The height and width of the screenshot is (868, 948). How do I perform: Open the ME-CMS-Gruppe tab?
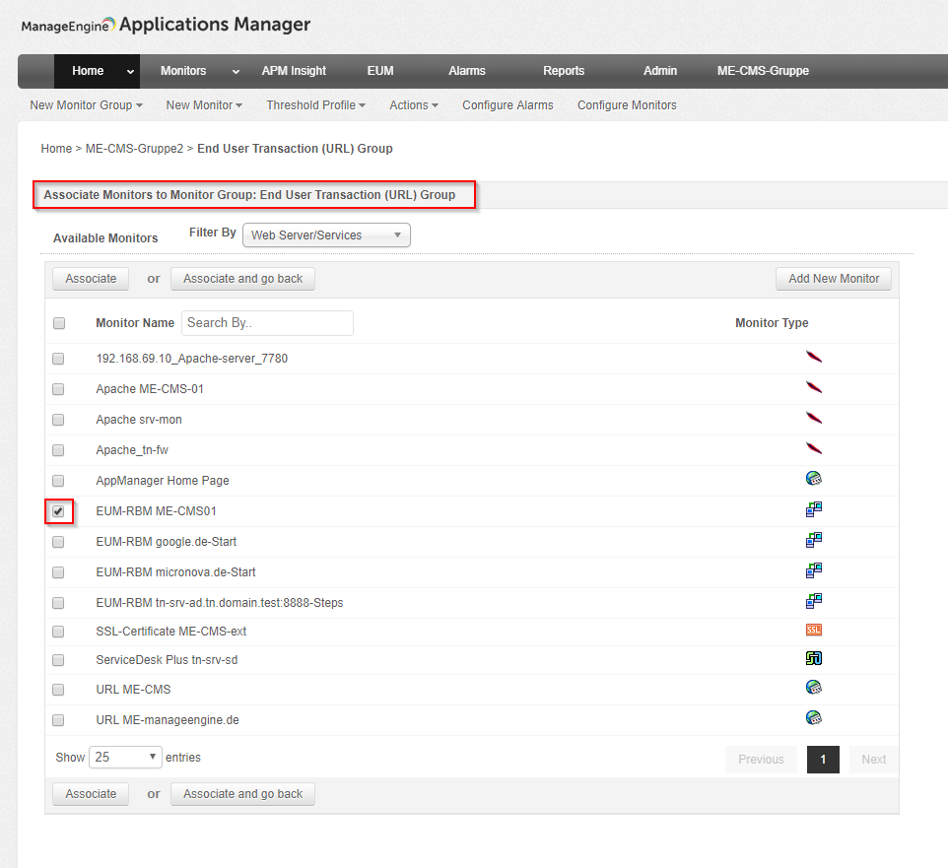(763, 71)
